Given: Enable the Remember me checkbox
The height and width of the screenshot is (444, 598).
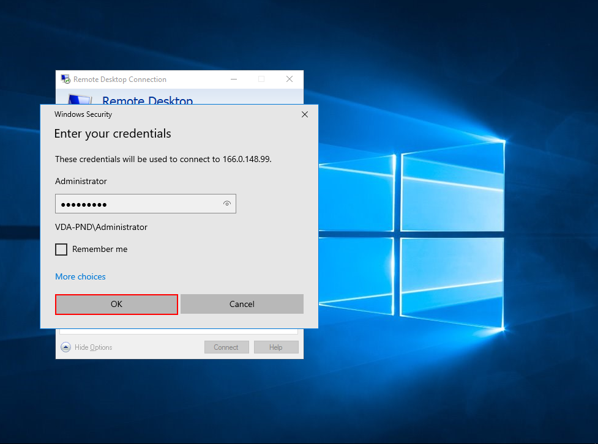Looking at the screenshot, I should pos(61,250).
